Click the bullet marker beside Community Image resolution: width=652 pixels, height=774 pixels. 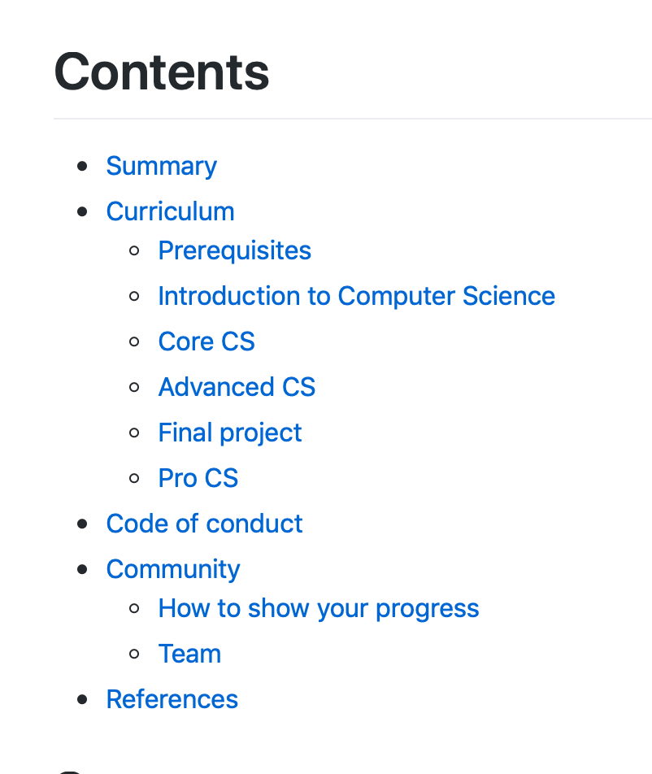[82, 569]
